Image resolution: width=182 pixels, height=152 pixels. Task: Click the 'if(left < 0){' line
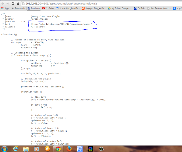tap(39, 105)
